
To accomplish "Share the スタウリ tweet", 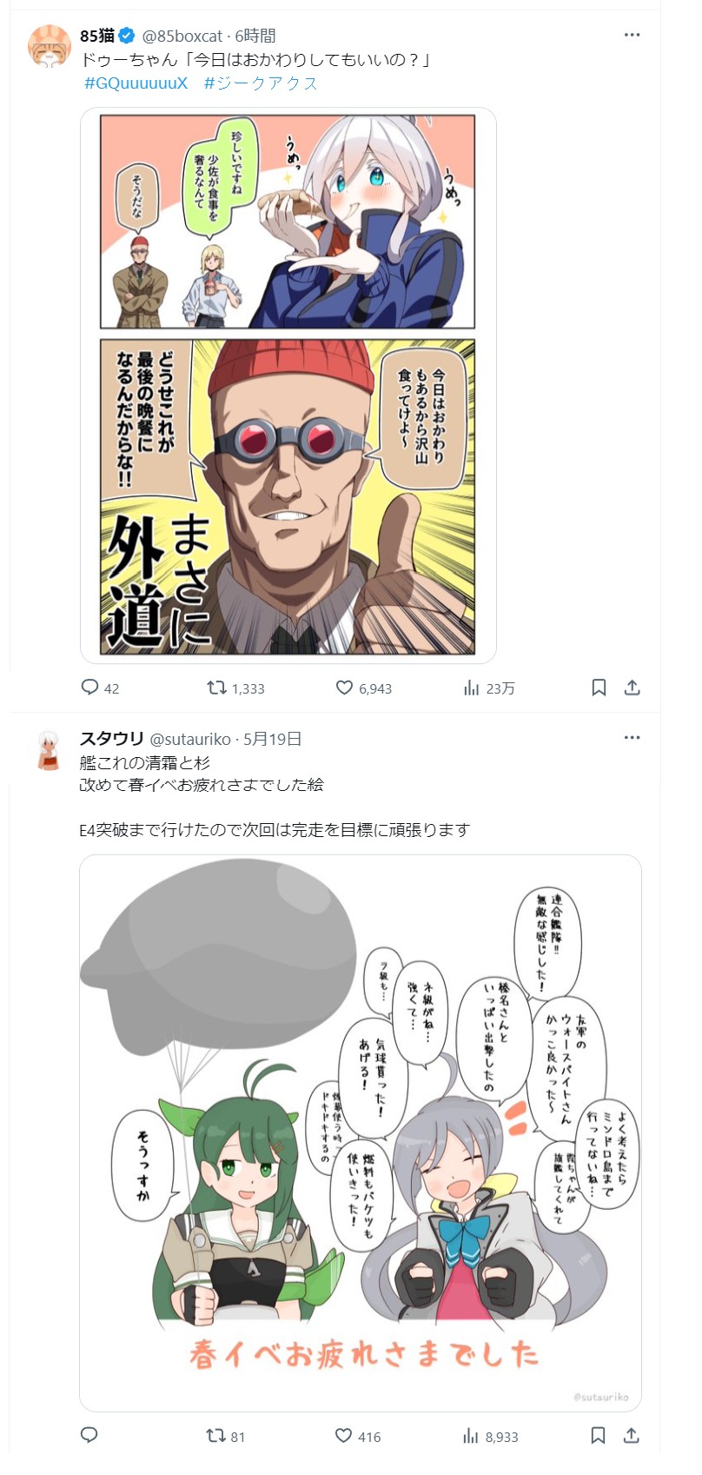I will tap(632, 1435).
